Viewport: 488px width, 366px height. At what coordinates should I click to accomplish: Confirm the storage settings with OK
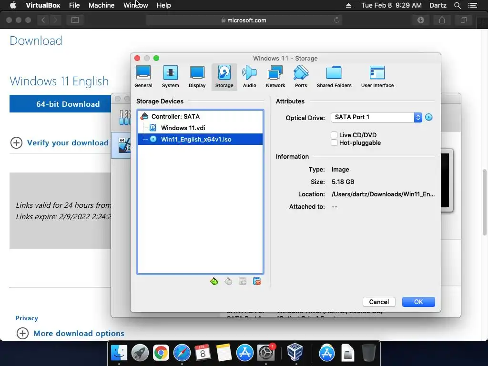[x=418, y=302]
